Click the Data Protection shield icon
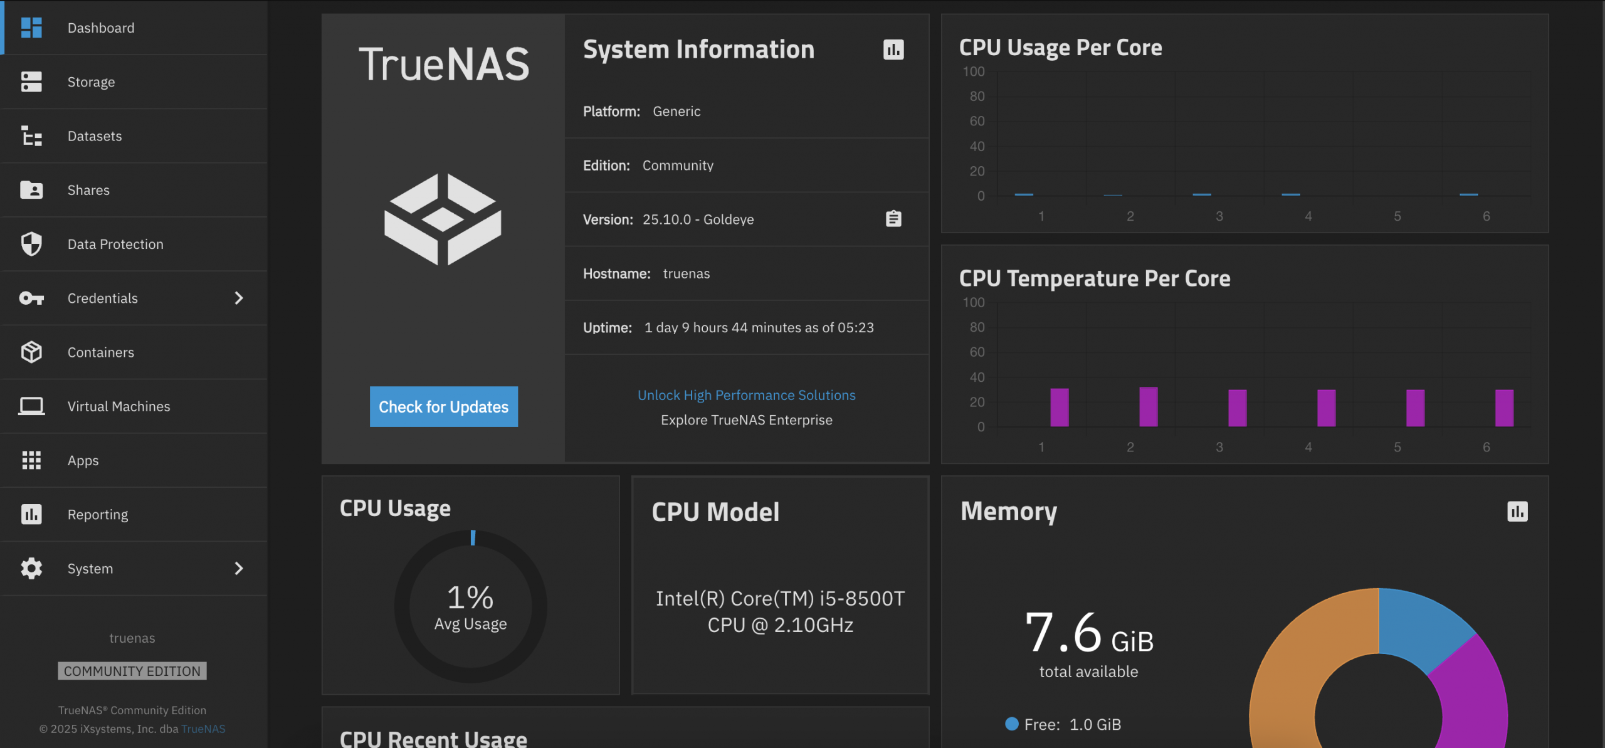1605x748 pixels. [31, 244]
